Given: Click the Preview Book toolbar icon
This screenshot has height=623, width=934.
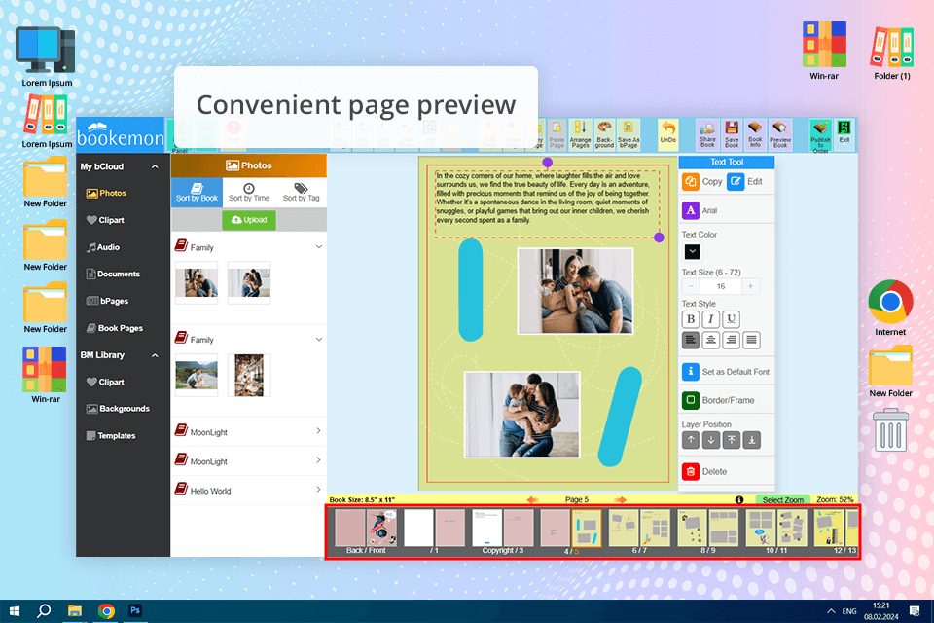Looking at the screenshot, I should pyautogui.click(x=779, y=134).
